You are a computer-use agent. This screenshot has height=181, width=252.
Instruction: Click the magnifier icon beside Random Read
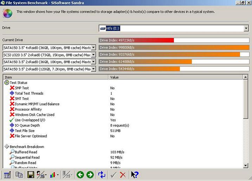pyautogui.click(x=12, y=162)
